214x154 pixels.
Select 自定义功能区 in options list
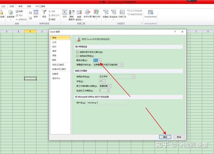pos(61,65)
